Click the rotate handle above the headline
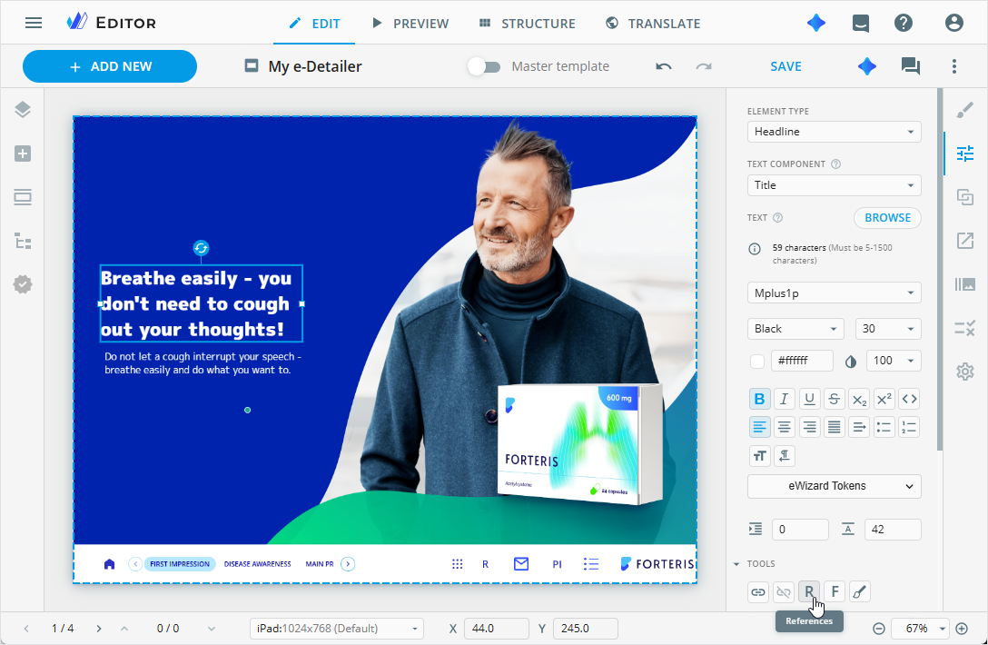 click(x=201, y=248)
